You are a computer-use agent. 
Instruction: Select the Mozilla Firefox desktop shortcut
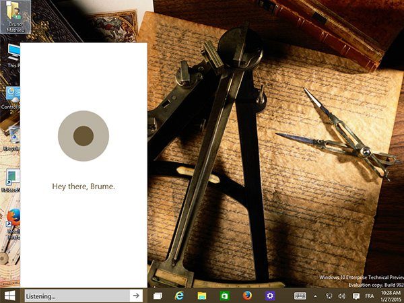13,224
